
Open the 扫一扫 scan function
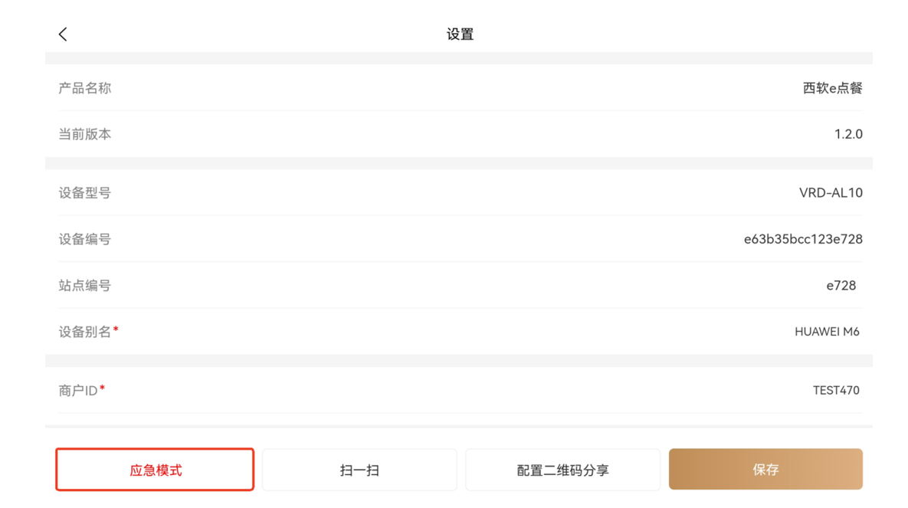pos(359,470)
